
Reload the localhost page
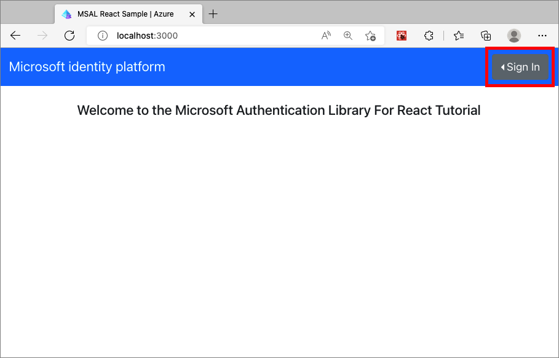tap(69, 36)
